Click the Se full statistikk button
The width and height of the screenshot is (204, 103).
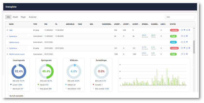point(16,96)
